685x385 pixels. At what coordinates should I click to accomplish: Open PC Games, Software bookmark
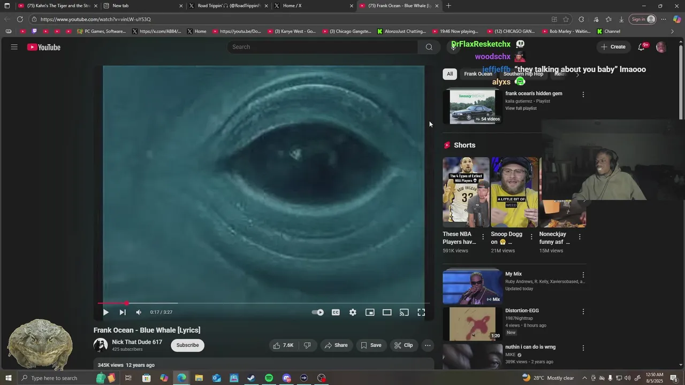pos(101,32)
